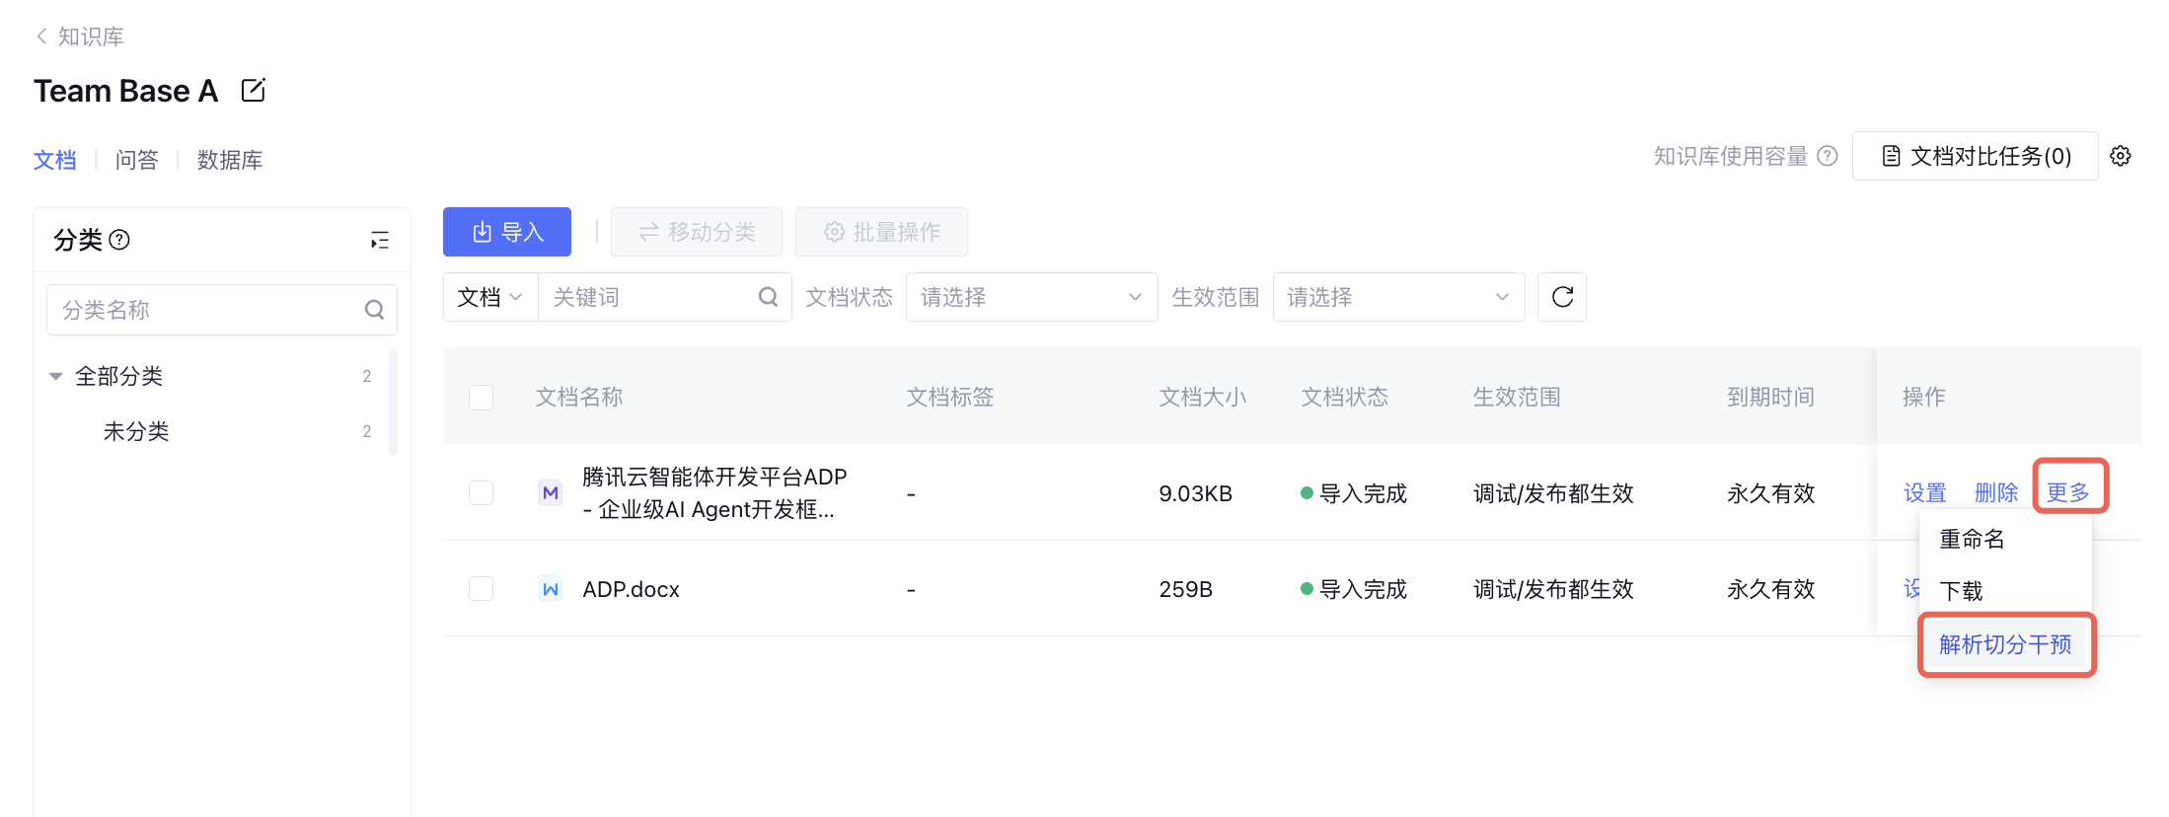Click the help icon beside the 分类 heading
2169x817 pixels.
pos(119,240)
